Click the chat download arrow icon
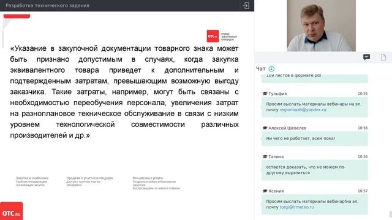392x220 pixels. point(271,68)
